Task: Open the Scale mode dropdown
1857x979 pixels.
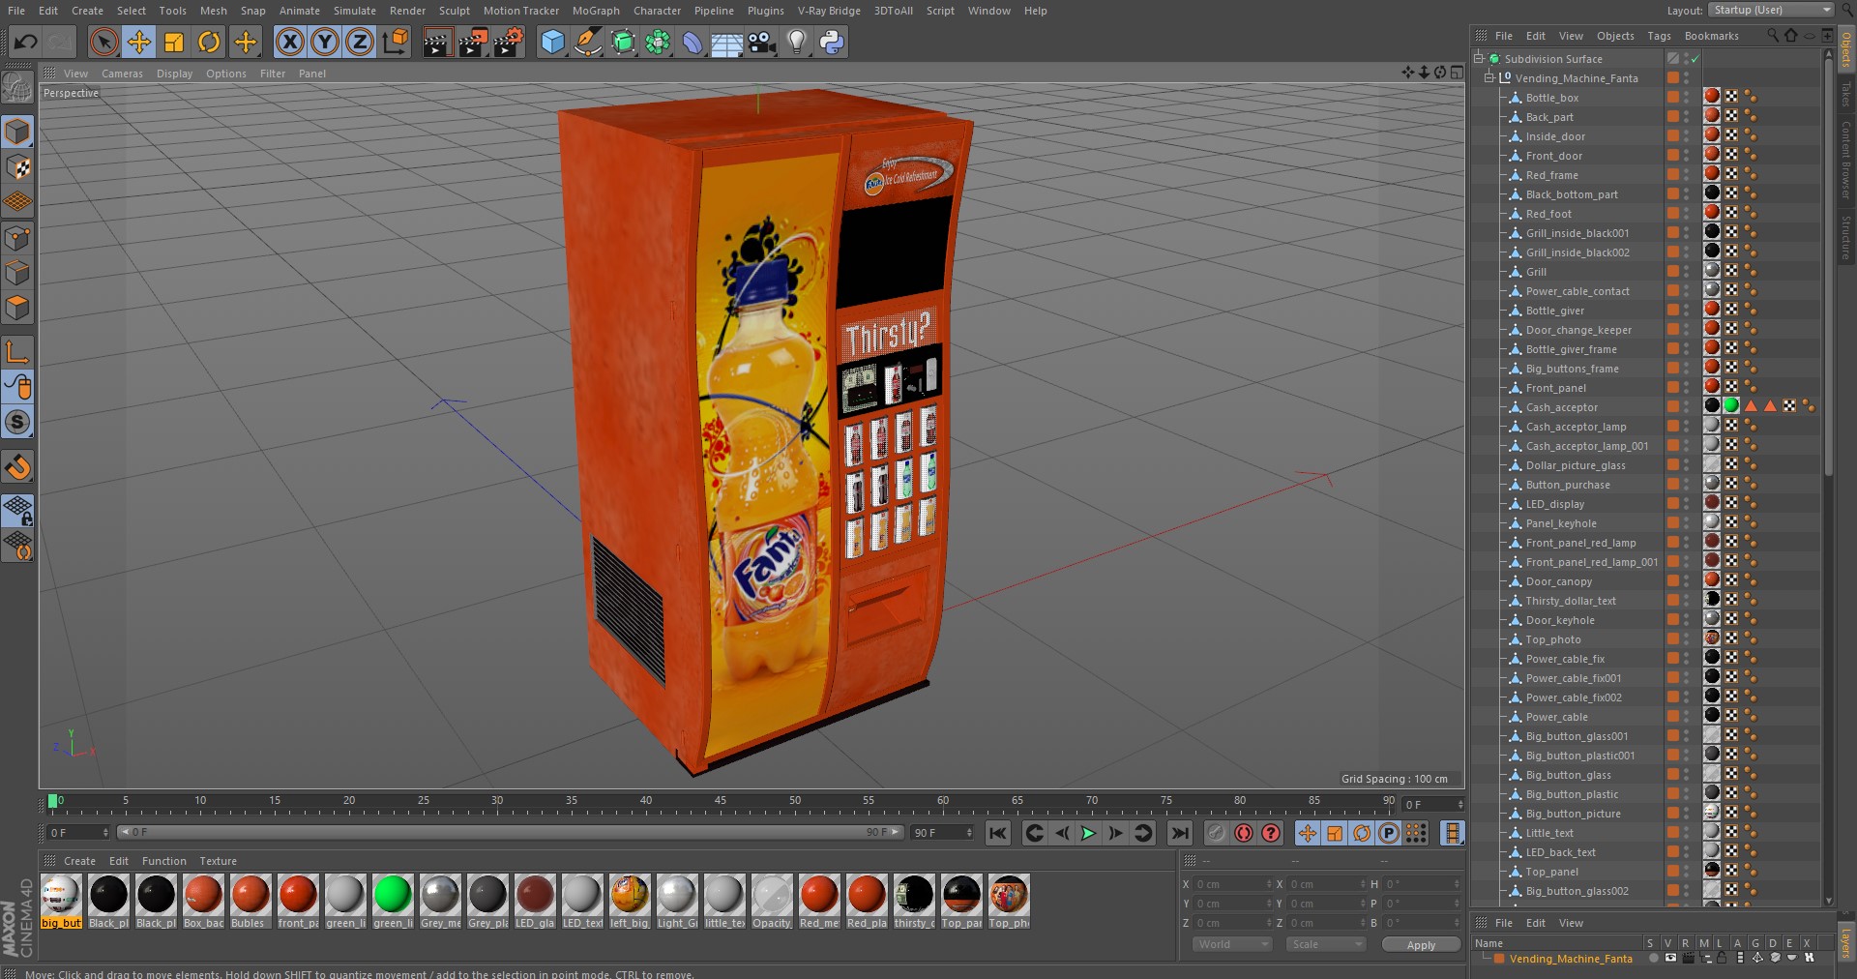Action: 1324,944
